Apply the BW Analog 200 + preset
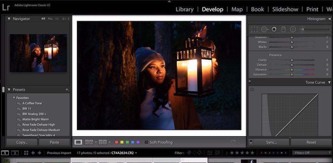The height and width of the screenshot is (163, 333). pyautogui.click(x=34, y=114)
